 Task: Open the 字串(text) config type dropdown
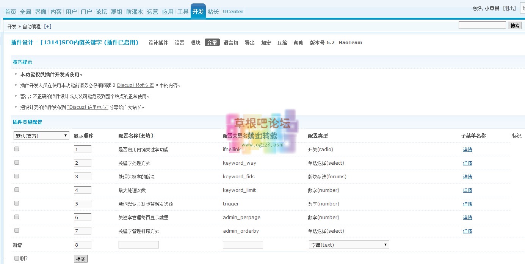[349, 244]
